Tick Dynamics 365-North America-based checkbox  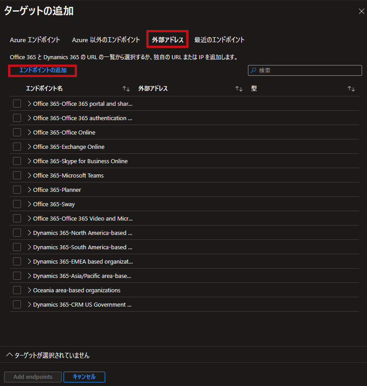click(17, 233)
